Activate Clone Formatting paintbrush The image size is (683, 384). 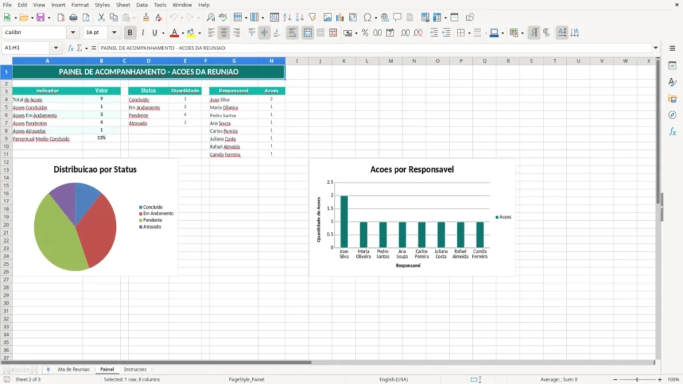[x=146, y=17]
